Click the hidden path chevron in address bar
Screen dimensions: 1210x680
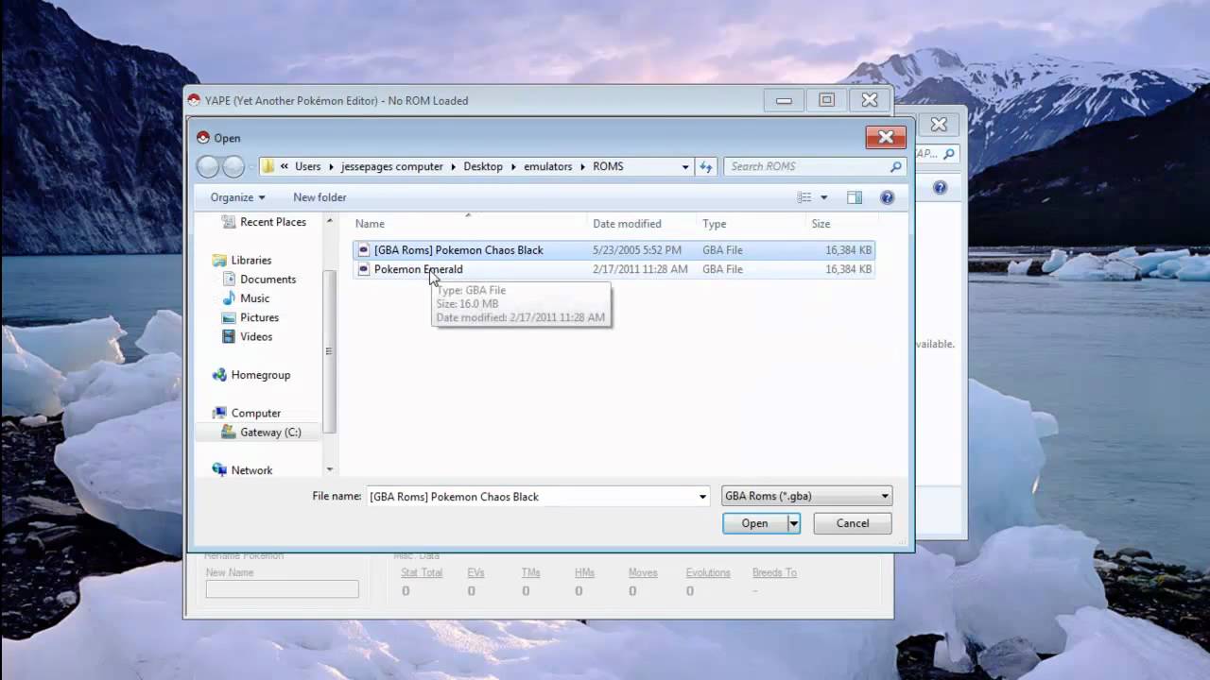coord(284,166)
